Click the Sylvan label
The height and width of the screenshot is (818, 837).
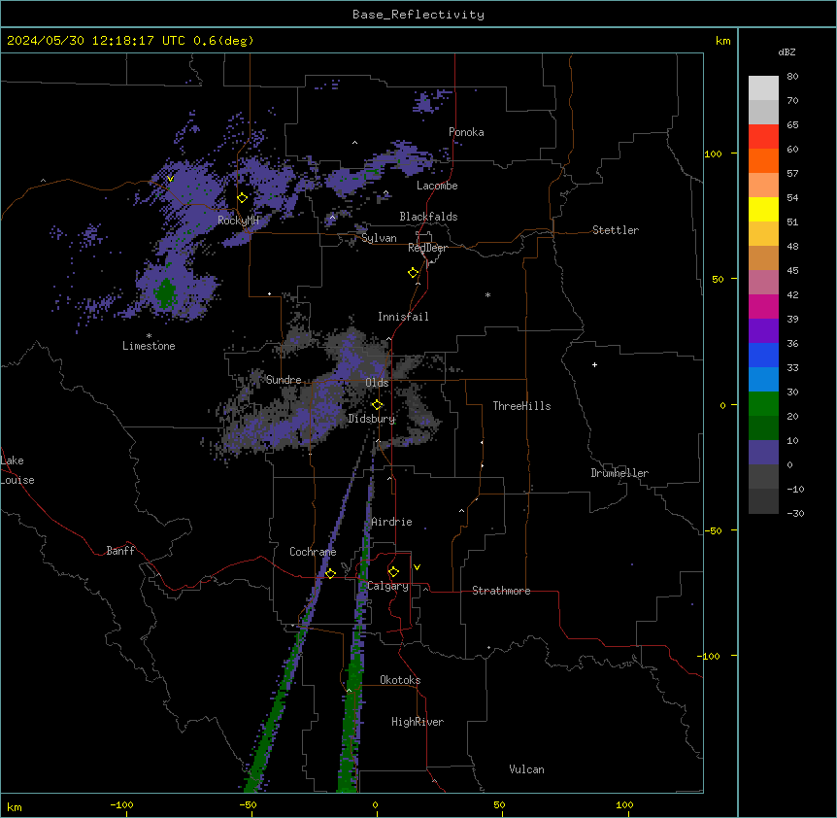(379, 238)
